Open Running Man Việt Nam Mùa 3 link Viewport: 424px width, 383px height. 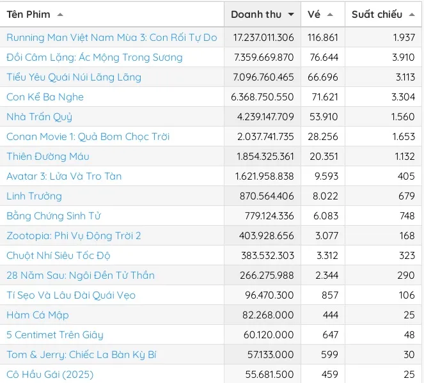coord(111,38)
